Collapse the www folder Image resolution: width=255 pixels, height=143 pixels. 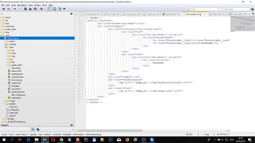tap(1, 35)
